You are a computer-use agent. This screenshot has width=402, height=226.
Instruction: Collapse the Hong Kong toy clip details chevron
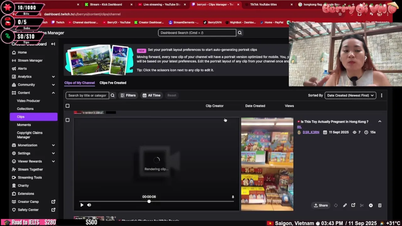coord(380,121)
